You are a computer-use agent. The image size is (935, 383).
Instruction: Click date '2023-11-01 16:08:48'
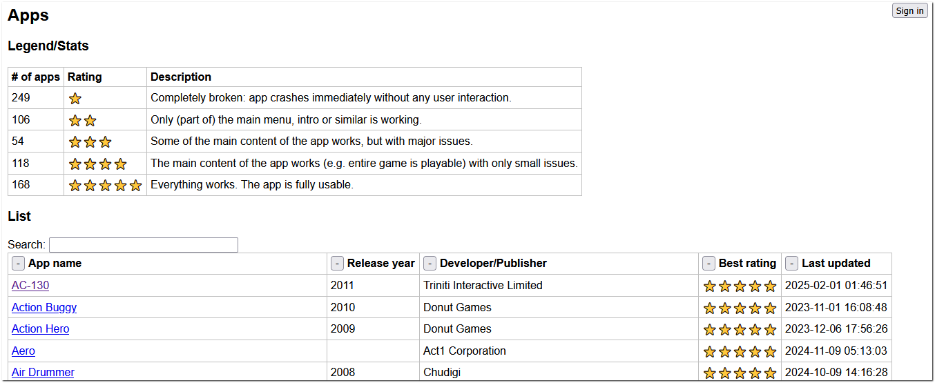tap(836, 307)
